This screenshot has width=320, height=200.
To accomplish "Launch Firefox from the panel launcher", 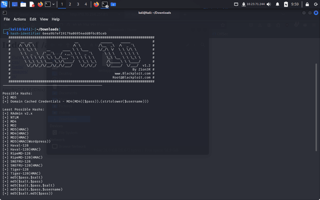I will [40, 4].
